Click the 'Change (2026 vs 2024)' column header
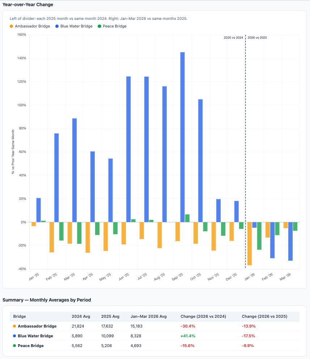The width and height of the screenshot is (310, 359). (203, 316)
